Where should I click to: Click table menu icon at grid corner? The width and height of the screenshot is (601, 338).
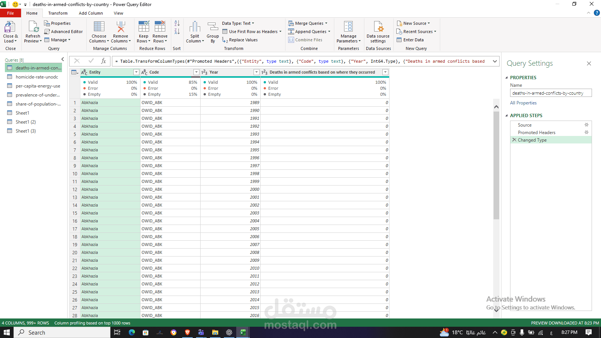point(75,72)
